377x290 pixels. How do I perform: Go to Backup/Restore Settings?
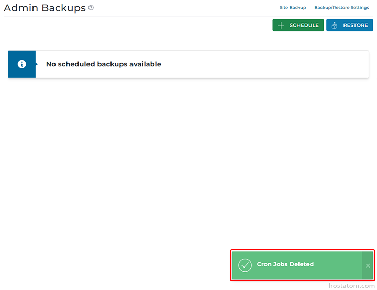tap(341, 8)
